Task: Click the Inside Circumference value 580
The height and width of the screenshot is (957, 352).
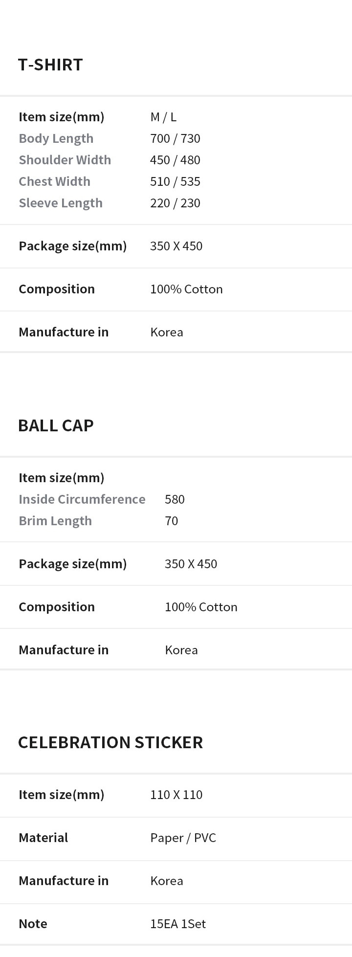Action: pyautogui.click(x=175, y=499)
